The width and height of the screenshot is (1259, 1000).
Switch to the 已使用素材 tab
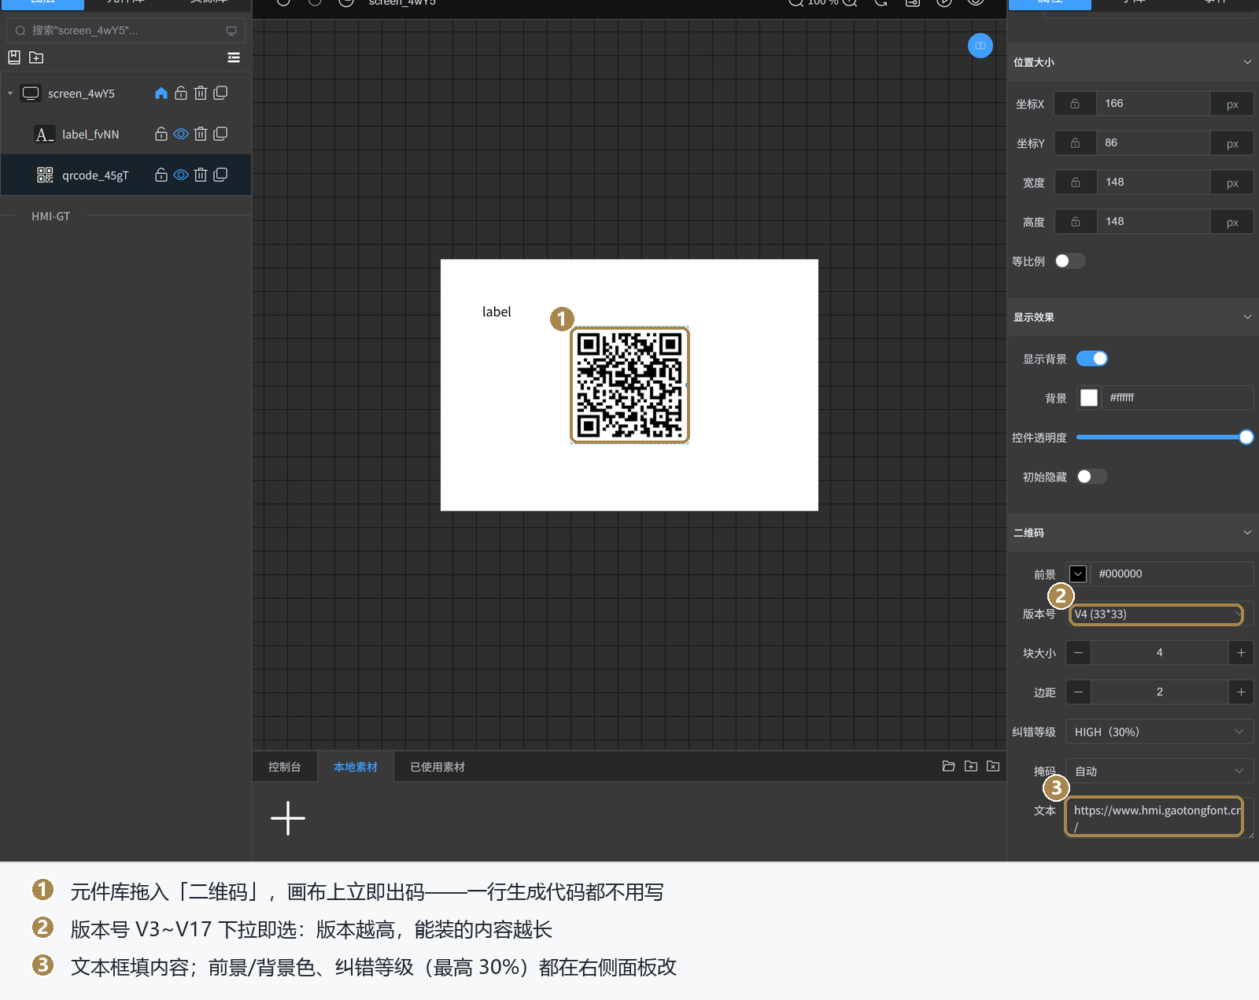pyautogui.click(x=438, y=767)
